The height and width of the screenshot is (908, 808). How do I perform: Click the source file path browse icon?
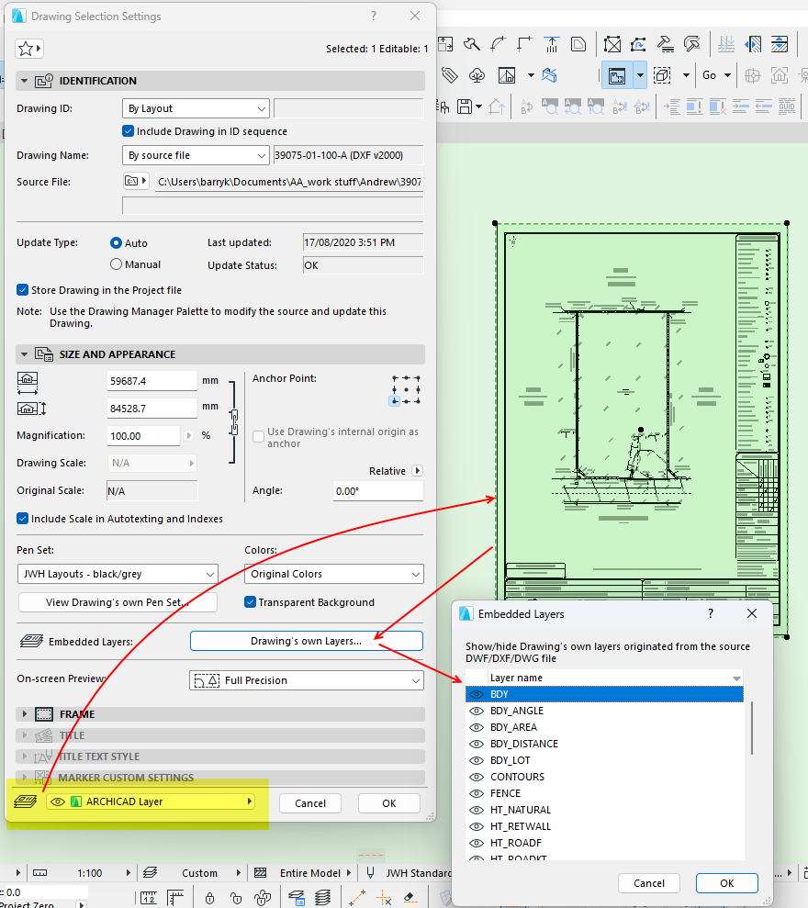pos(135,182)
